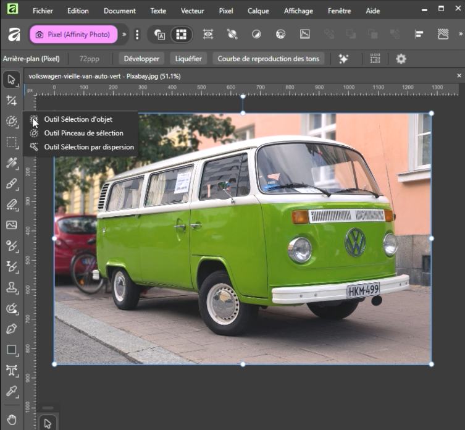Click the Développer button
The width and height of the screenshot is (465, 430).
pos(141,59)
